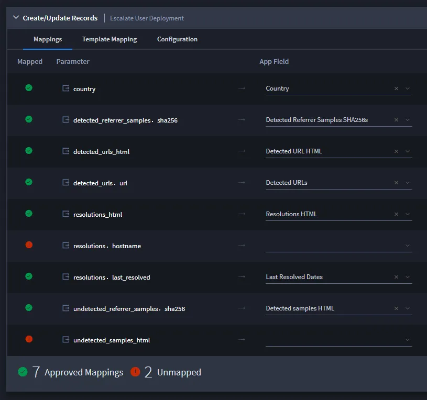Clear the Detected Referrer Samples SHA256s mapping
The image size is (427, 400).
[396, 120]
